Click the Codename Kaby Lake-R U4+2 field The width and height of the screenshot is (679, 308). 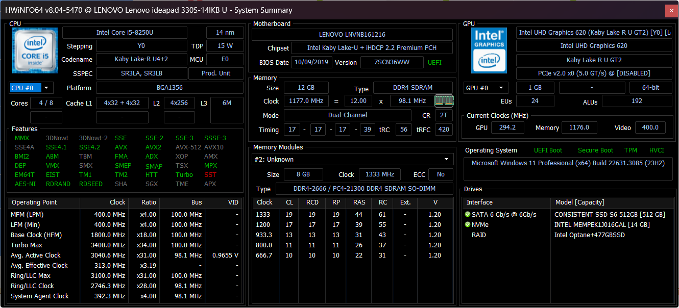coord(141,59)
